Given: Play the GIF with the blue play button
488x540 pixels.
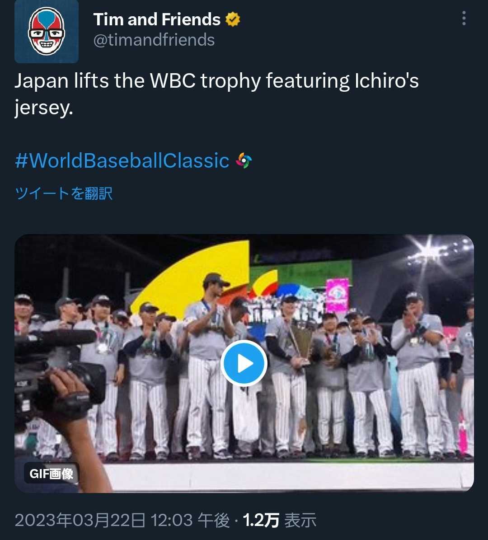Looking at the screenshot, I should click(244, 363).
